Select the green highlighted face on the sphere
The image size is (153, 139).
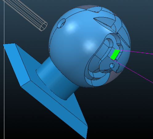[115, 55]
